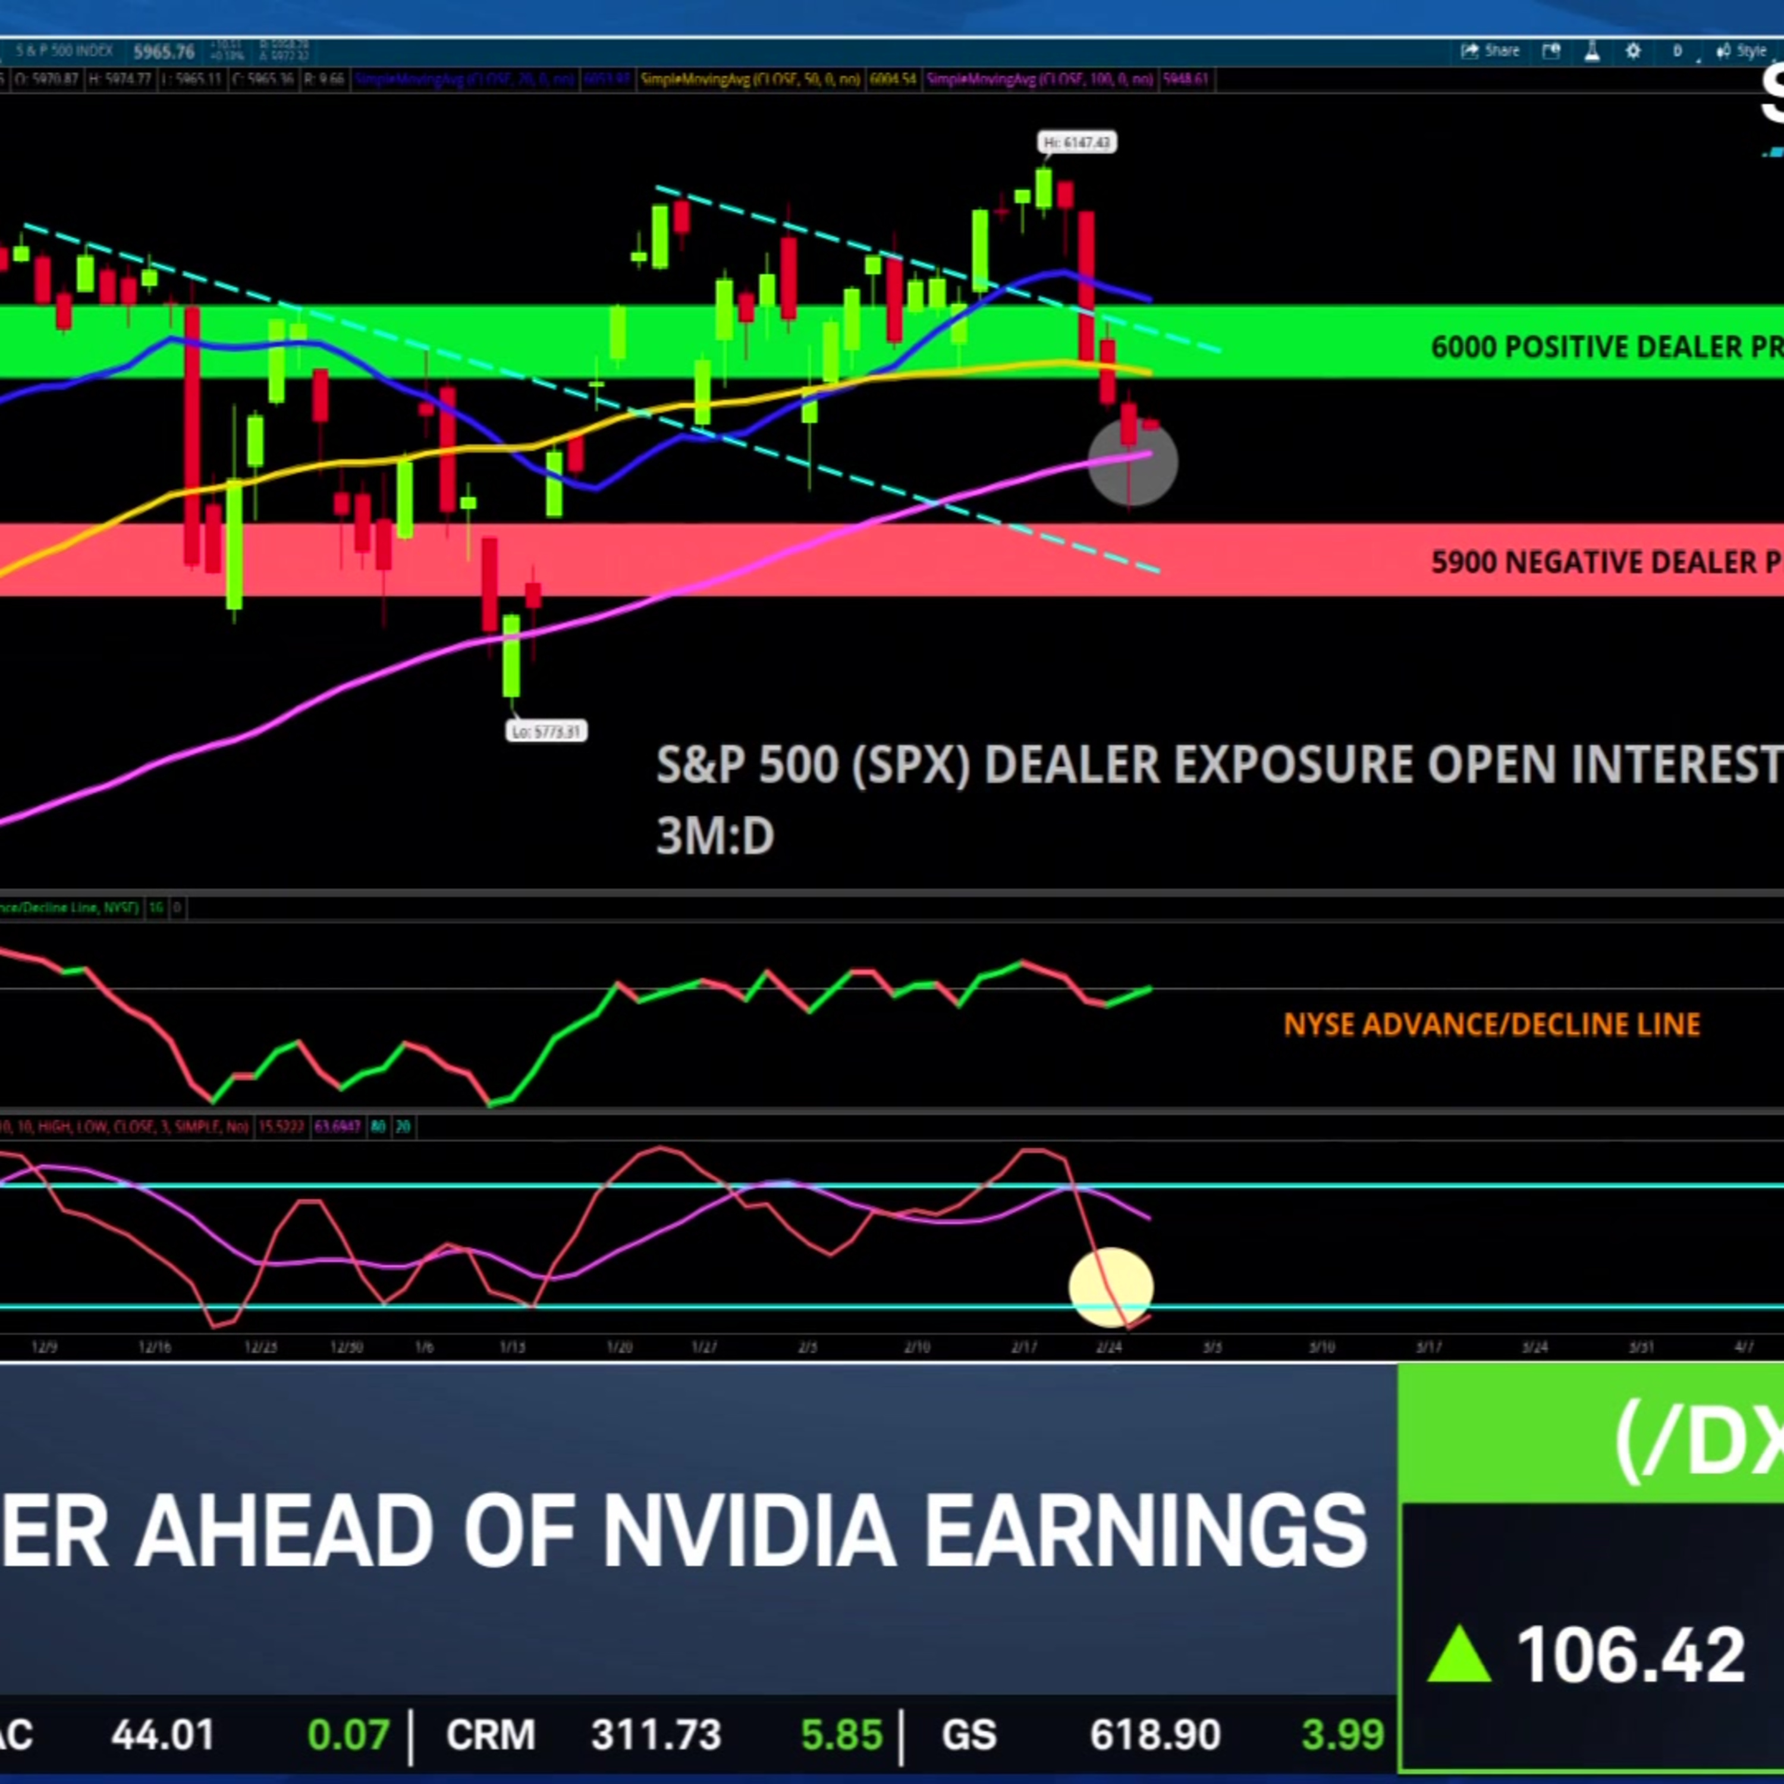
Task: Click the 2/10 date on time axis
Action: [x=917, y=1348]
